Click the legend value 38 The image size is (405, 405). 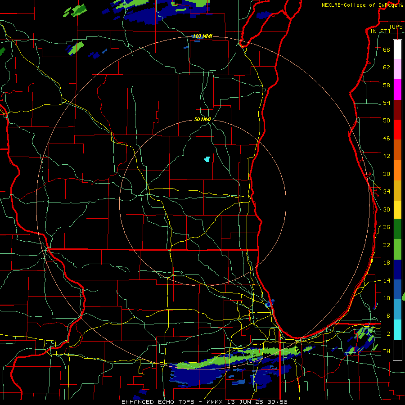point(387,174)
